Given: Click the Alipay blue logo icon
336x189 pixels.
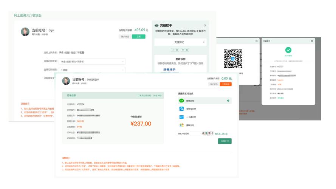Looking at the screenshot, I should 182,109.
